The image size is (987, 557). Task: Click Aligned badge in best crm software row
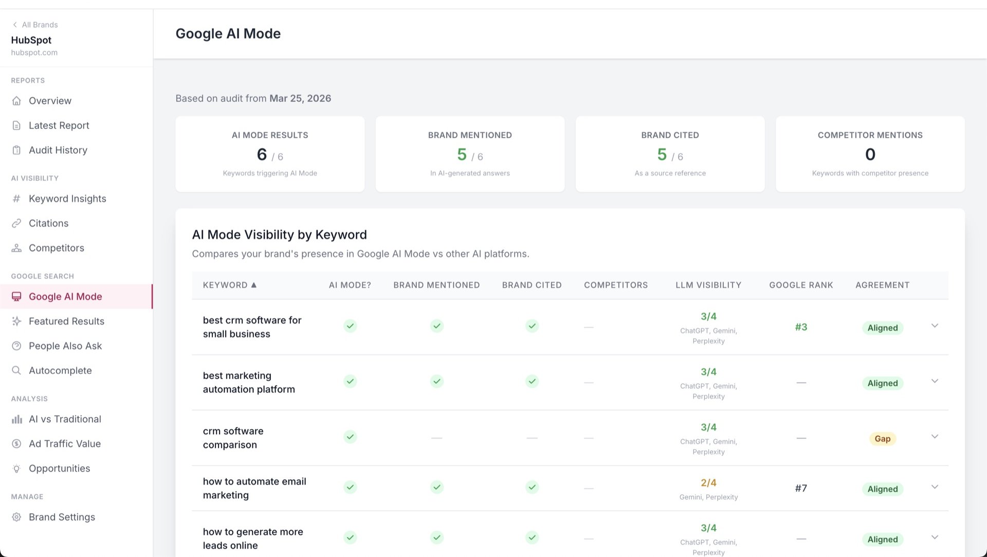(882, 327)
